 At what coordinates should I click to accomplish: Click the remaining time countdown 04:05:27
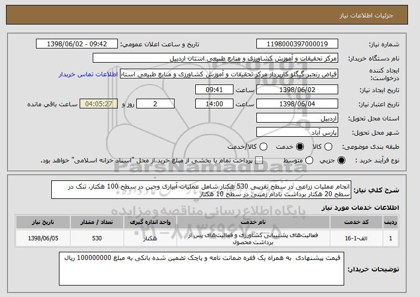[x=99, y=104]
